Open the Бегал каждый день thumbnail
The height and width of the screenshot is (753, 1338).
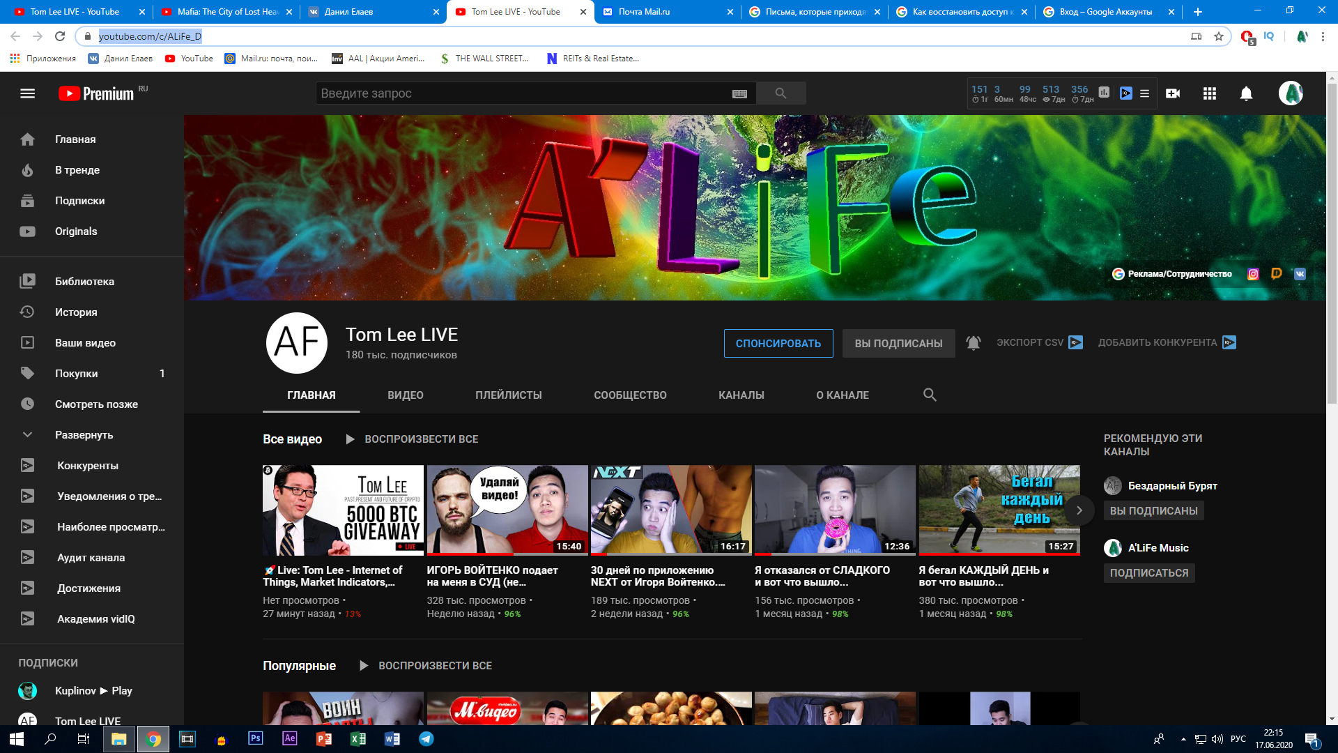click(999, 510)
